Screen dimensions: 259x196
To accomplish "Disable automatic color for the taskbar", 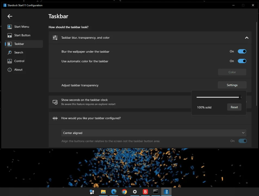I will (x=242, y=61).
